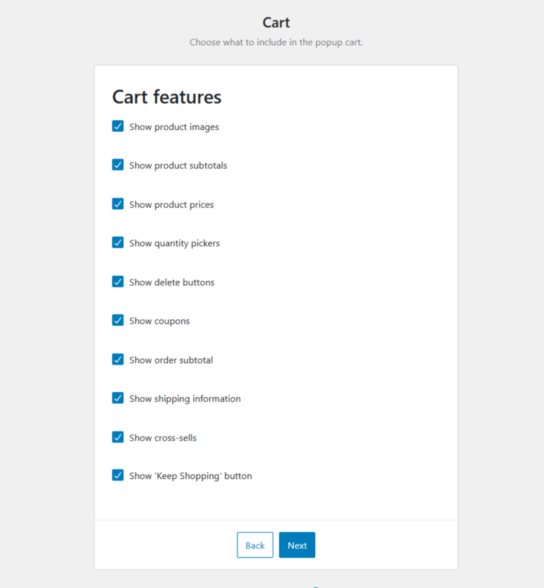Image resolution: width=544 pixels, height=588 pixels.
Task: Disable 'Show coupons'
Action: click(117, 320)
